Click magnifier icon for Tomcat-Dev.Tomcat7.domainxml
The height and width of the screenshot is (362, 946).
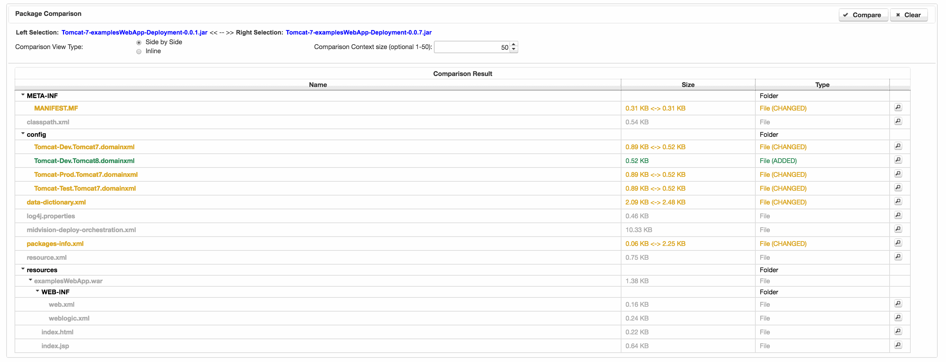(x=898, y=146)
